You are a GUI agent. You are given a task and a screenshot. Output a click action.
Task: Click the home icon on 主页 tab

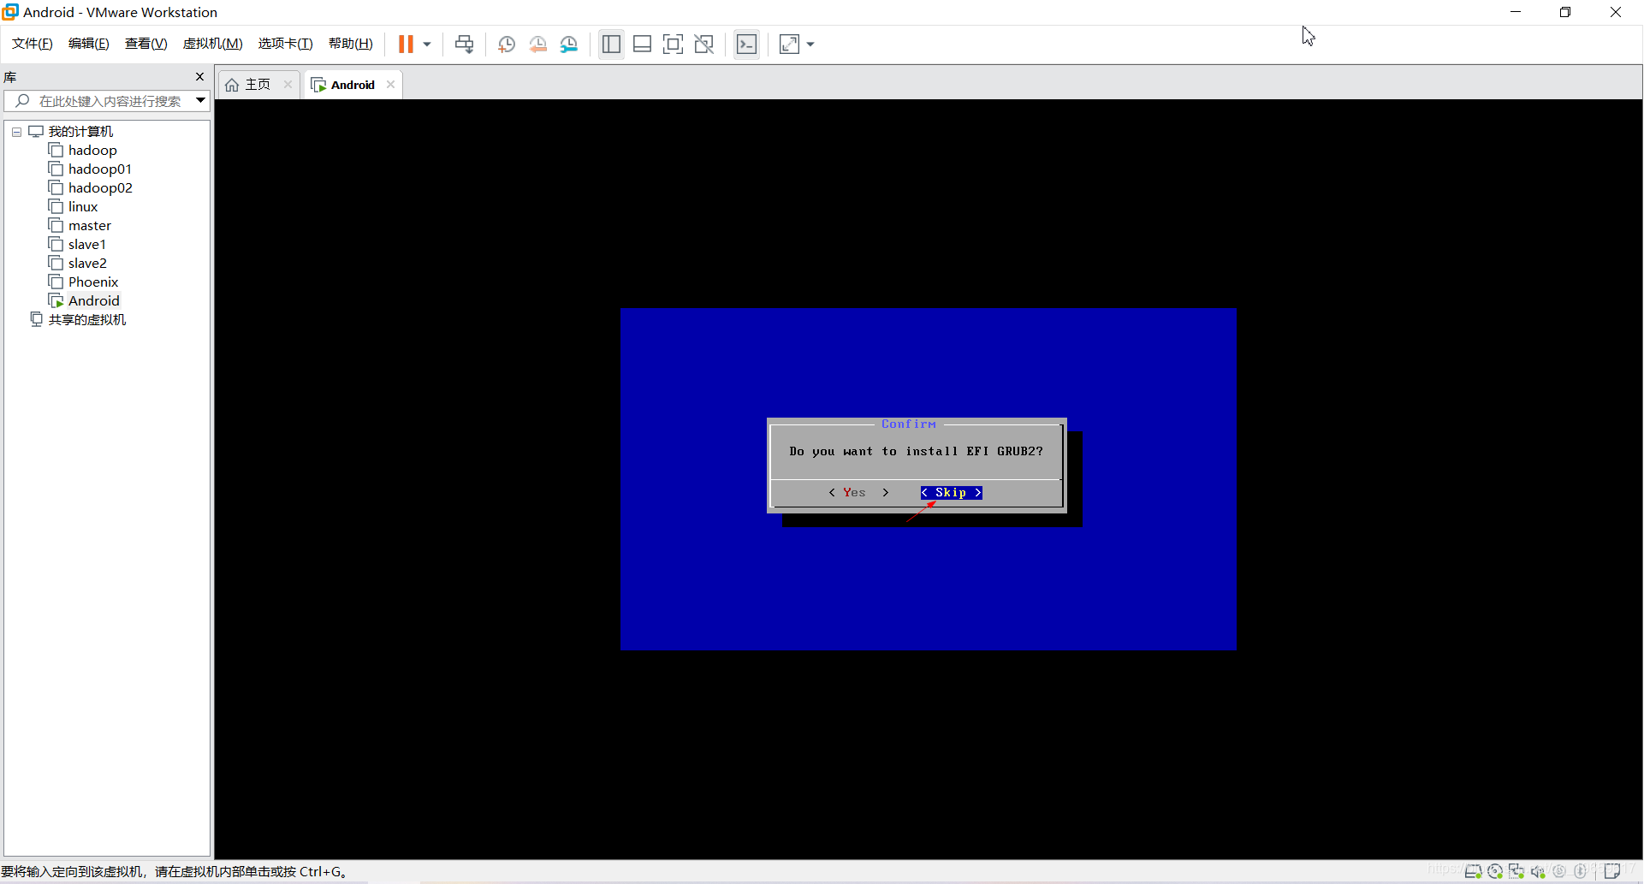point(232,85)
